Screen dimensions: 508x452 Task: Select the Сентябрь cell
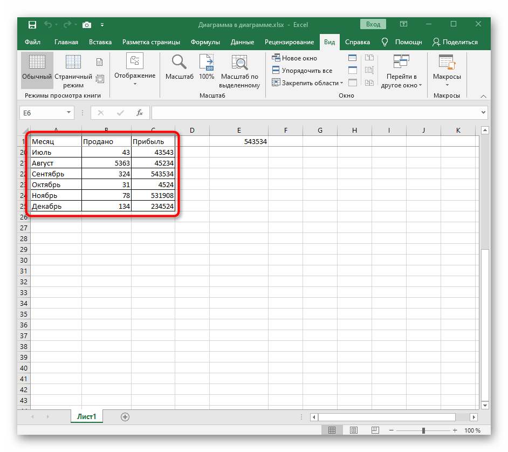56,174
